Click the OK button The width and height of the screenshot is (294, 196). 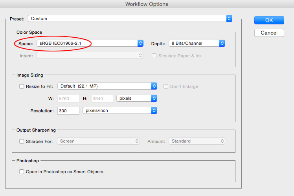coord(269,20)
